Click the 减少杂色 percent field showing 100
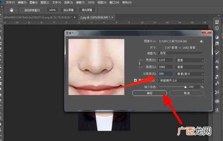The width and height of the screenshot is (223, 141). tap(194, 87)
